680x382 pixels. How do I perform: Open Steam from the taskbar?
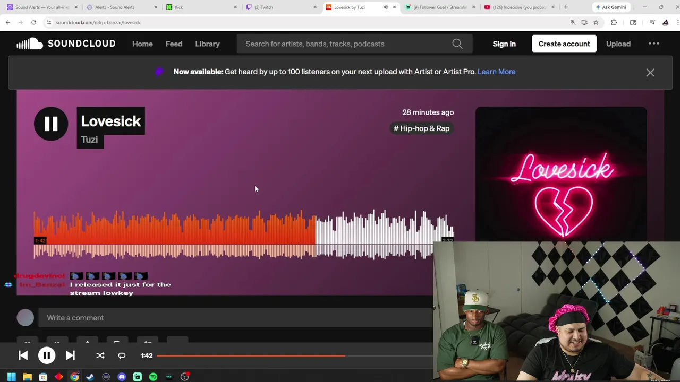point(90,377)
